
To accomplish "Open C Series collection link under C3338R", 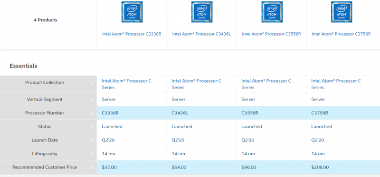I will [x=126, y=84].
